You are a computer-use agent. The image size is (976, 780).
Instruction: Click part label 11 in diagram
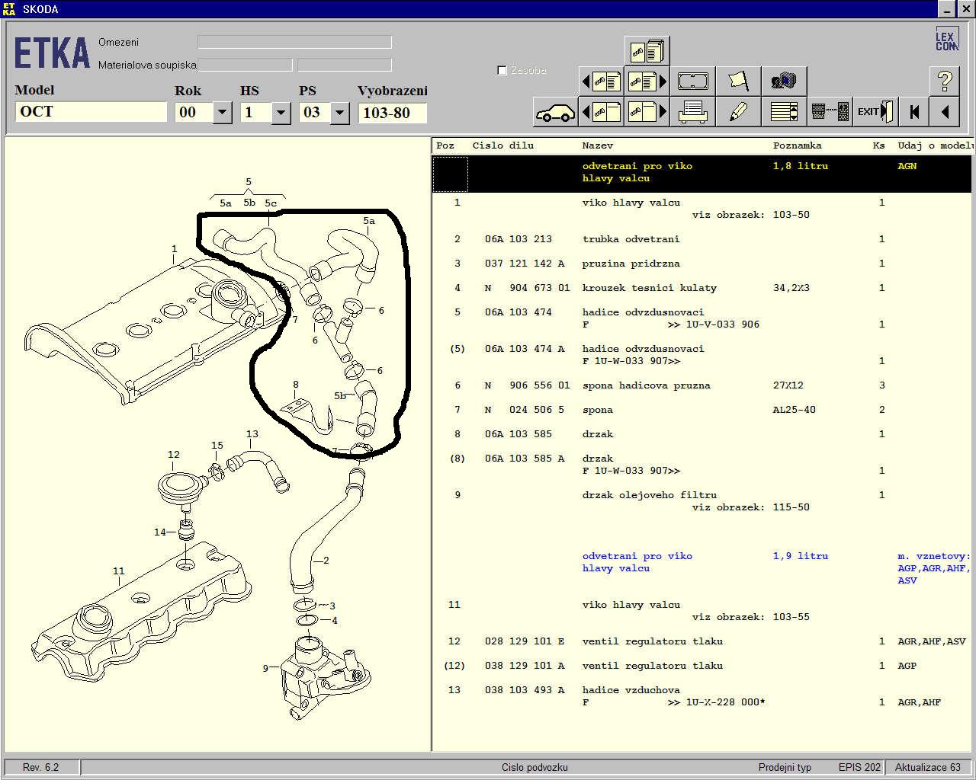(x=118, y=571)
